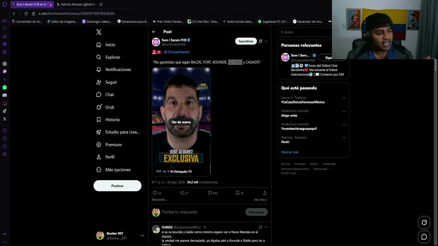Like the post with 800 likes
This screenshot has height=246, width=438.
212,193
